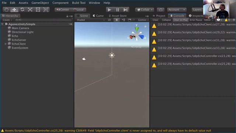236x133 pixels.
Task: Click the Hierarchy search field
Action: [x=43, y=20]
